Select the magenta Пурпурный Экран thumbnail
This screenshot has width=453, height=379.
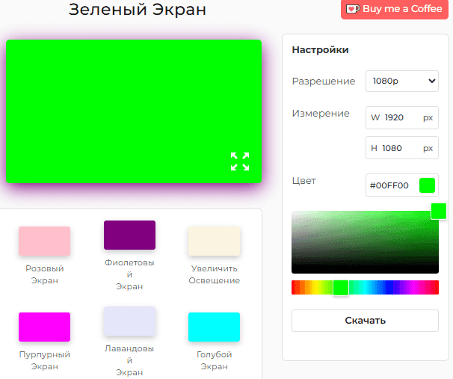click(44, 327)
